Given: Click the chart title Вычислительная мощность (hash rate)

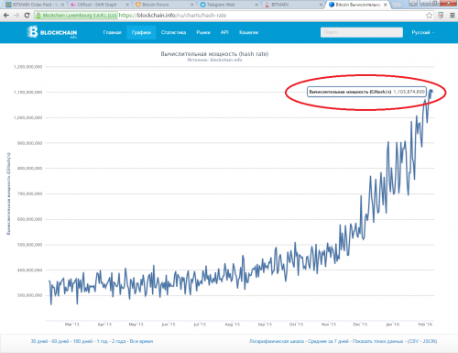Looking at the screenshot, I should (x=214, y=54).
